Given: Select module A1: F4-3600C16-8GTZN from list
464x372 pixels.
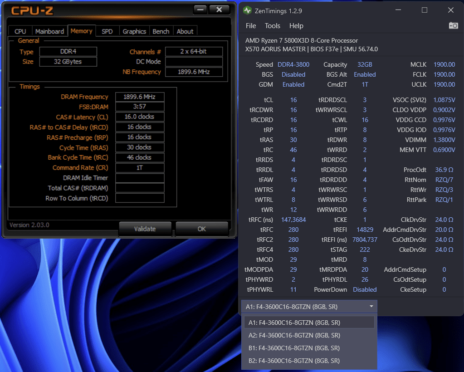Looking at the screenshot, I should pyautogui.click(x=309, y=322).
